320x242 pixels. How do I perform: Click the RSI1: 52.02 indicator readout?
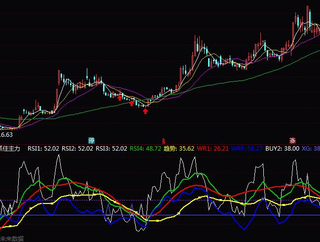pyautogui.click(x=43, y=148)
